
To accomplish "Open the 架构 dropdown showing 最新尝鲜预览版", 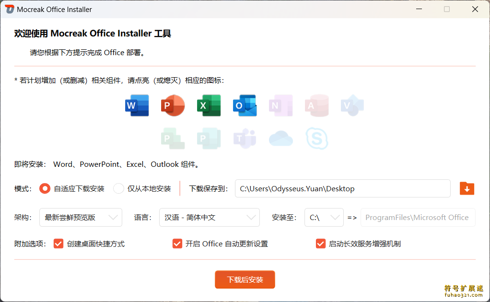I will click(81, 217).
